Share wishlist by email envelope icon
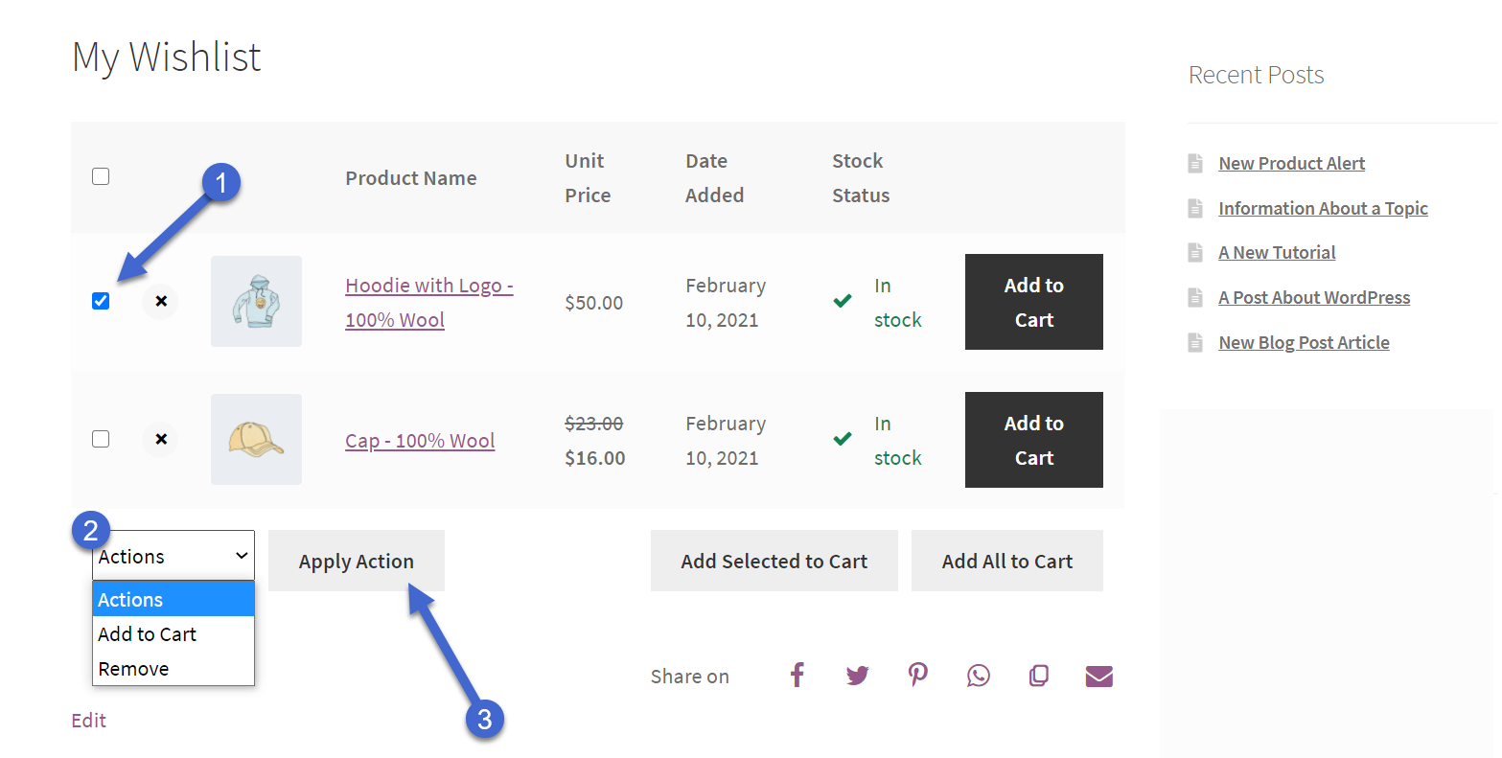 1098,677
